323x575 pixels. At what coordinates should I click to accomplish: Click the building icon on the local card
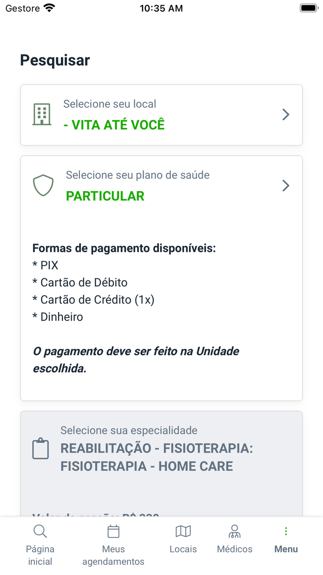(42, 115)
